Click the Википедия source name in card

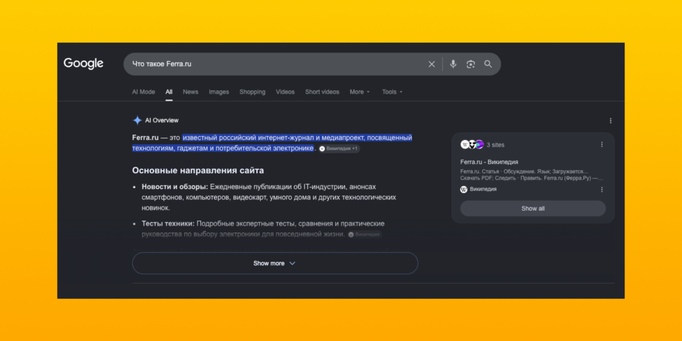(483, 189)
